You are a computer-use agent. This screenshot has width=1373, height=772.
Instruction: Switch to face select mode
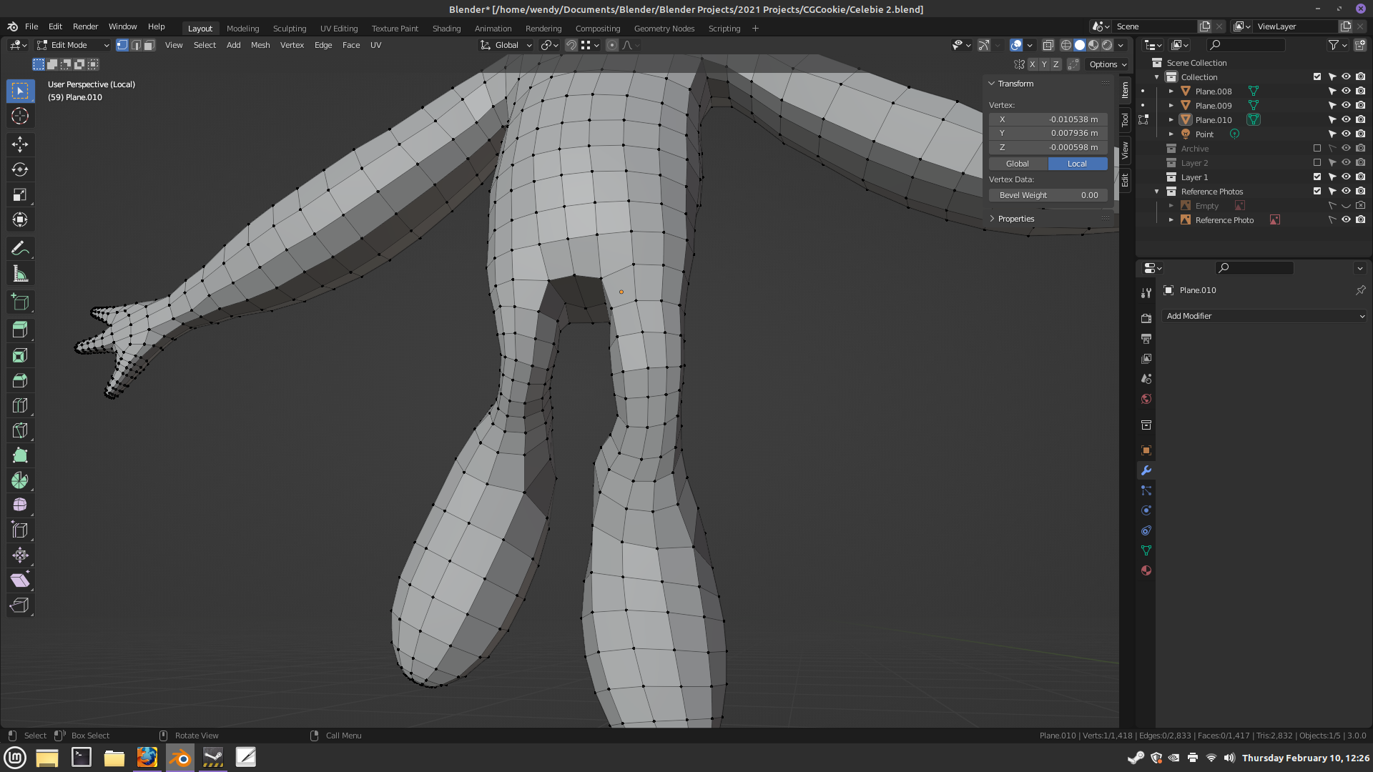149,45
